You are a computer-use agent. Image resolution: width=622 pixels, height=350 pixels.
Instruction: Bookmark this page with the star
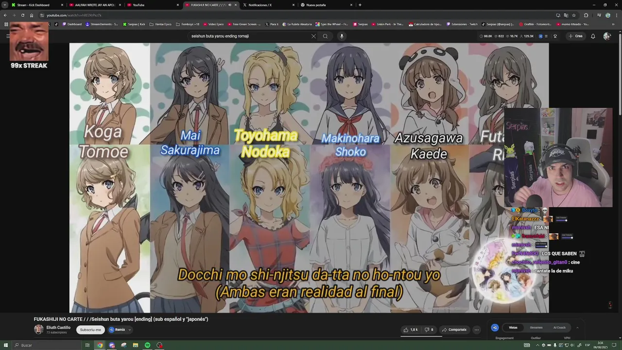pos(574,15)
